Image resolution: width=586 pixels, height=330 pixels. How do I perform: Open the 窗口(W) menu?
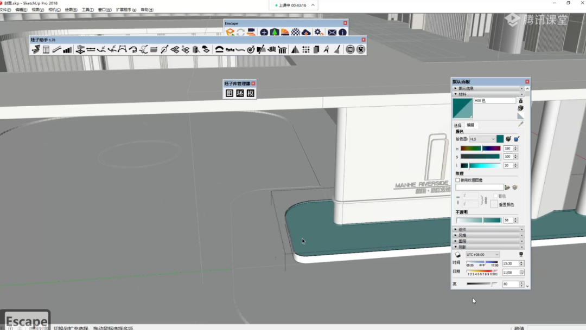(x=105, y=10)
